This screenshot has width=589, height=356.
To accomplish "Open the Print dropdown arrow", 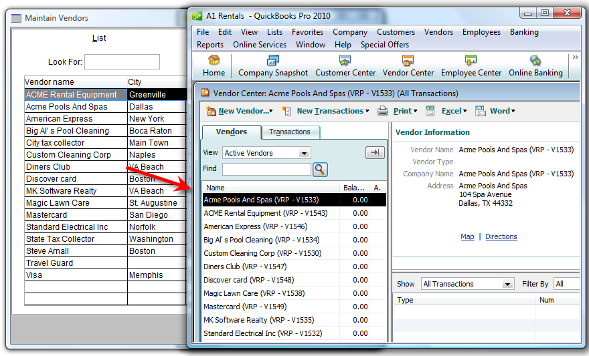I will (415, 112).
